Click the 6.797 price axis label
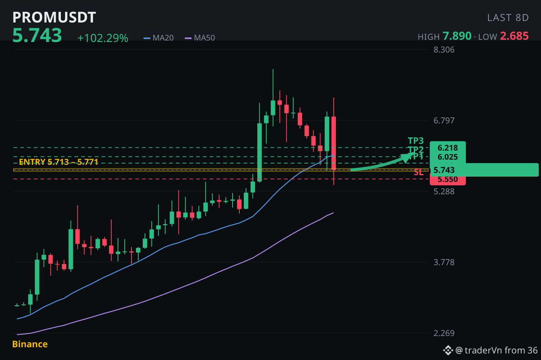 click(x=444, y=120)
